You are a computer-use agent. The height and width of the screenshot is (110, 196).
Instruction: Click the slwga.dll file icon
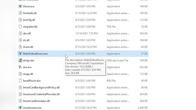(x=20, y=74)
